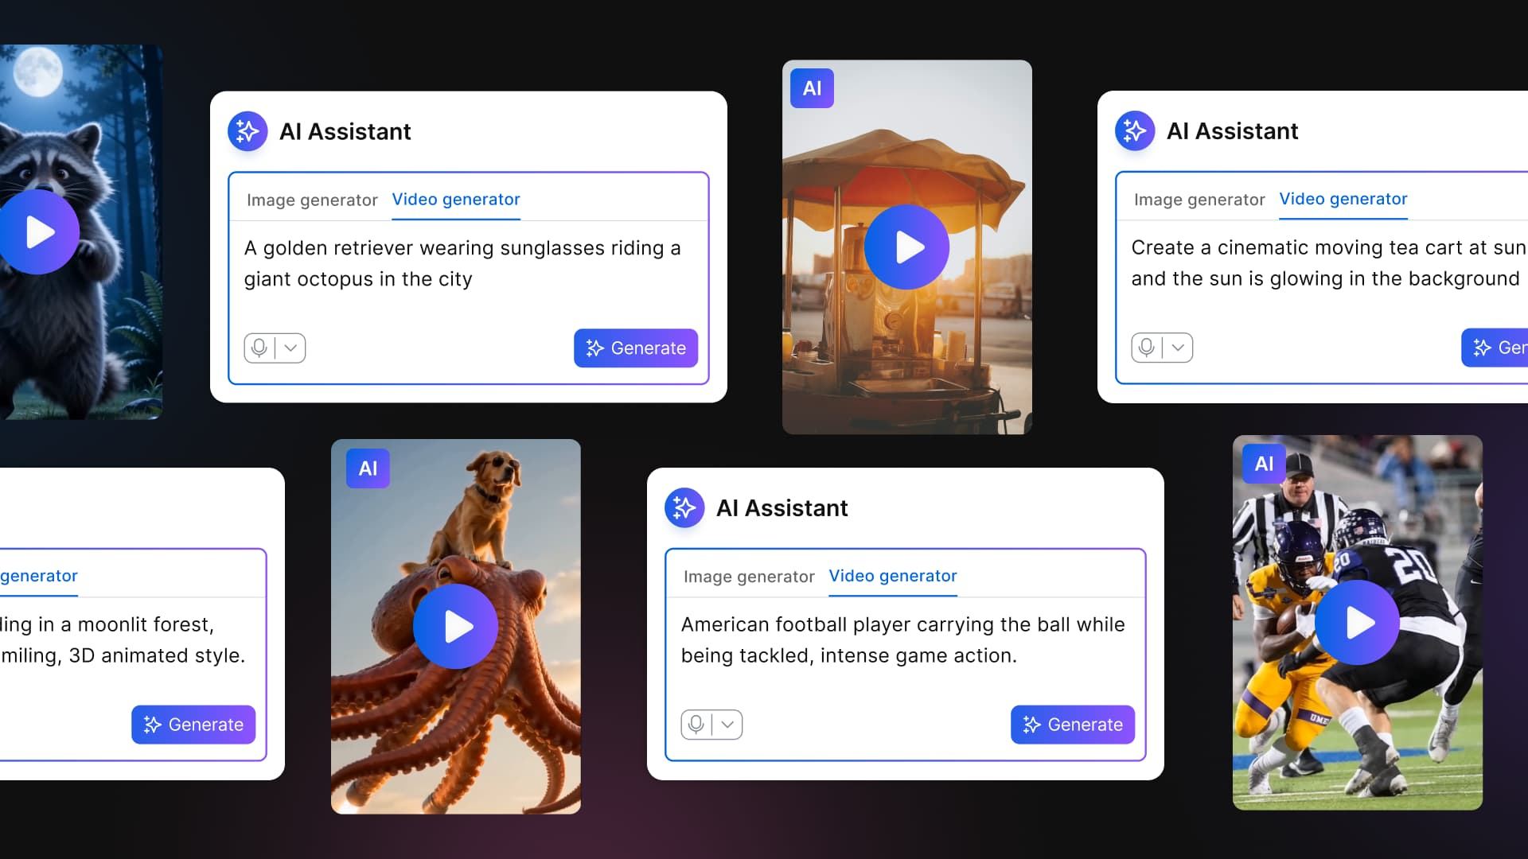Play the tea cart video
Viewport: 1528px width, 859px height.
coord(907,247)
